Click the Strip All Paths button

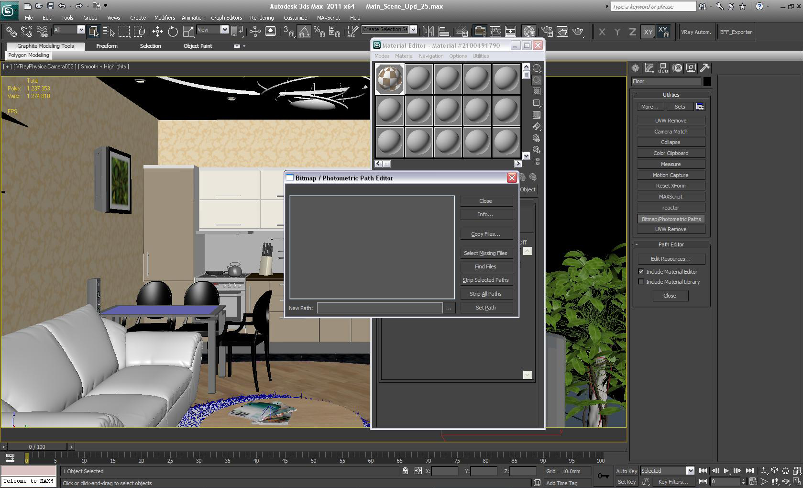coord(485,294)
